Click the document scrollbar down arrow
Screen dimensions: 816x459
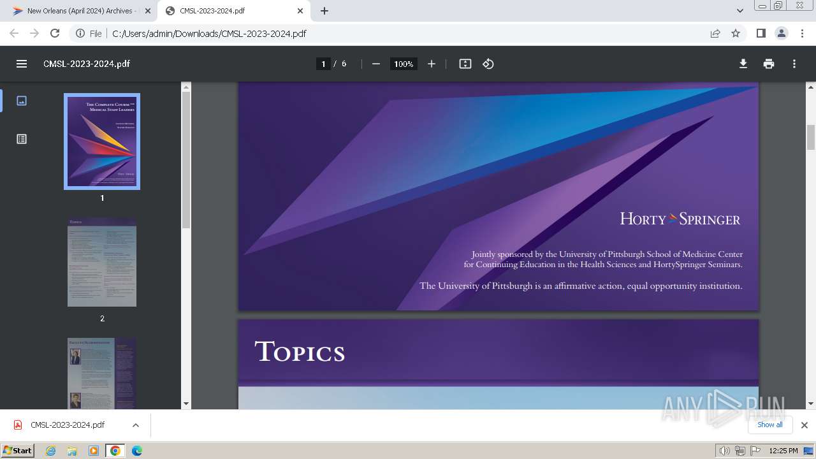(811, 404)
